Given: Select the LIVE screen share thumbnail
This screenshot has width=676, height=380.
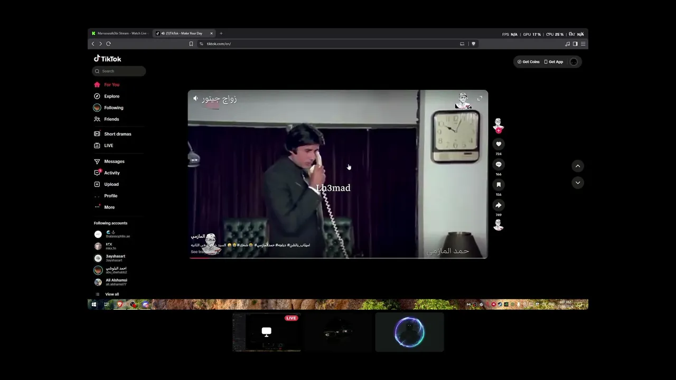Looking at the screenshot, I should [267, 332].
